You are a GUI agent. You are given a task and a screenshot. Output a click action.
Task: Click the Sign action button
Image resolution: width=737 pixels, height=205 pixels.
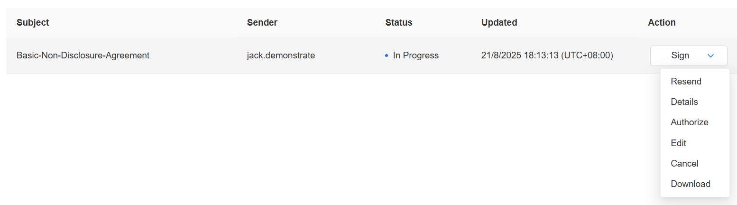680,56
